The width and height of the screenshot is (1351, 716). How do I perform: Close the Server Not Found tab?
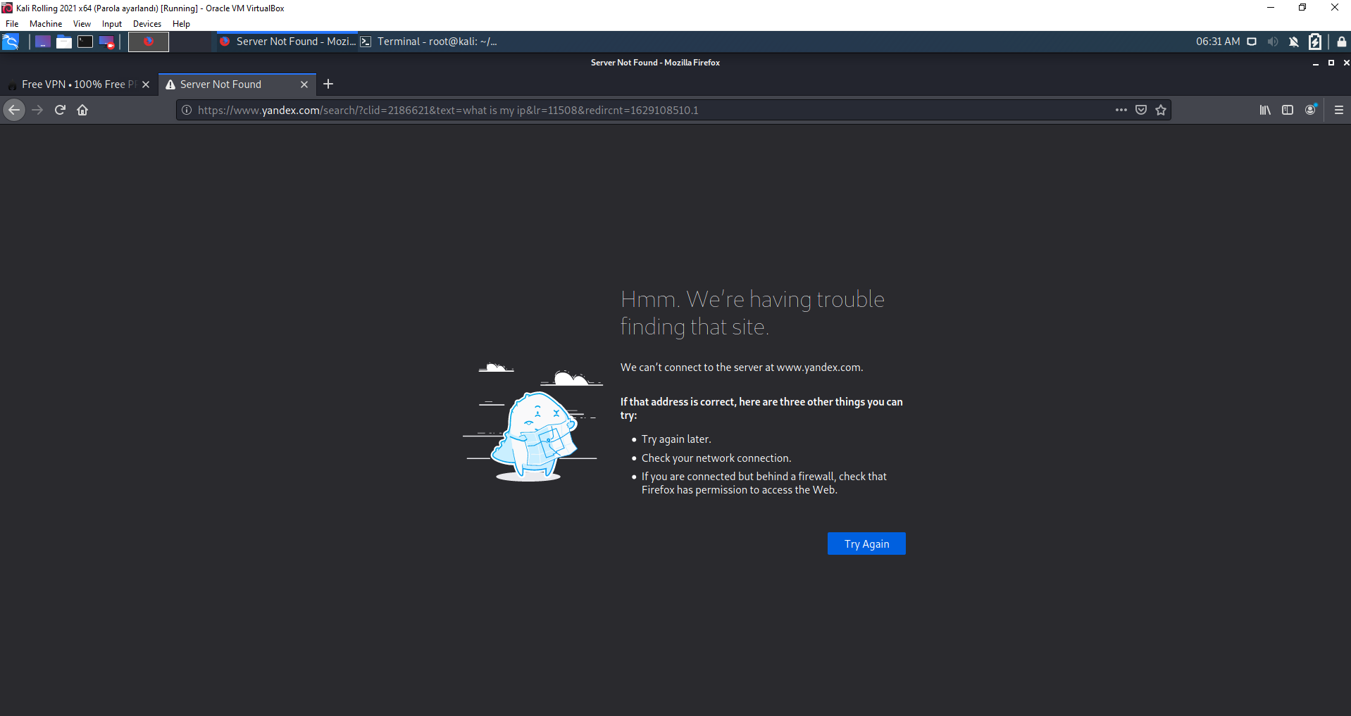(304, 84)
